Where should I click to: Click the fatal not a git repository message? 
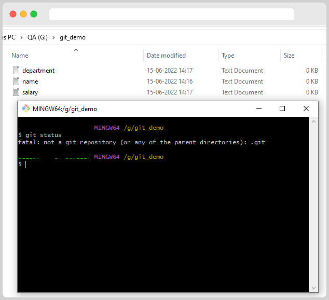(142, 142)
